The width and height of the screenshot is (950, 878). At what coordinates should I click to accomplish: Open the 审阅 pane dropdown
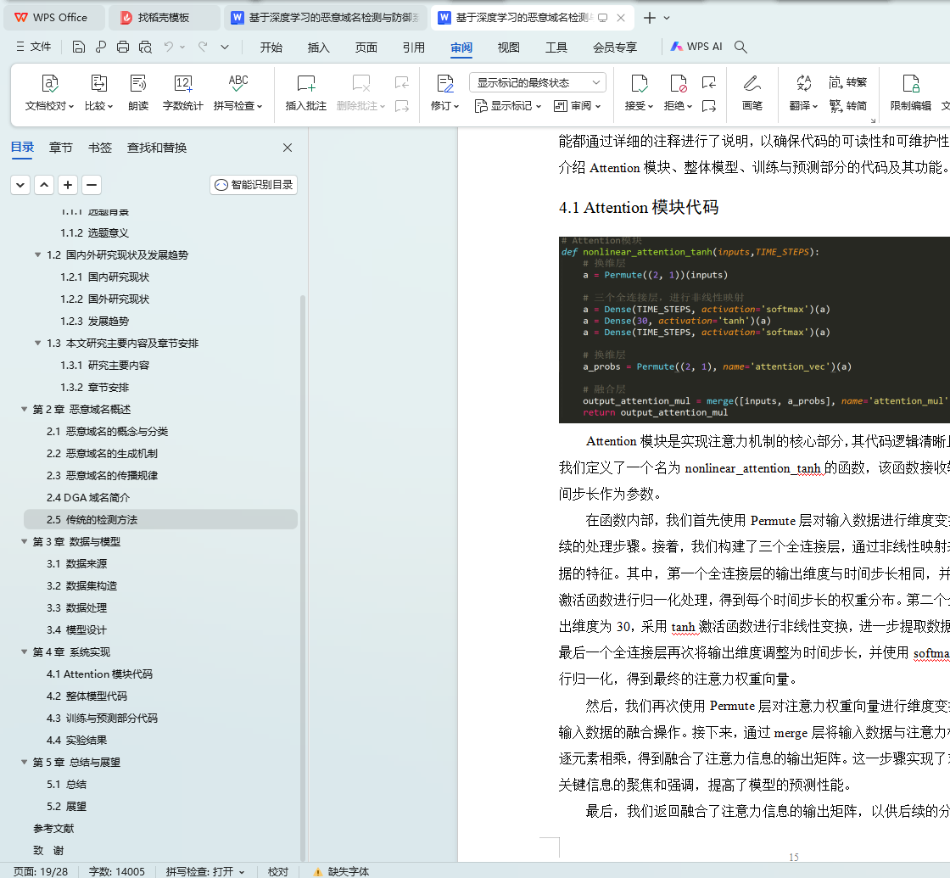tap(577, 106)
